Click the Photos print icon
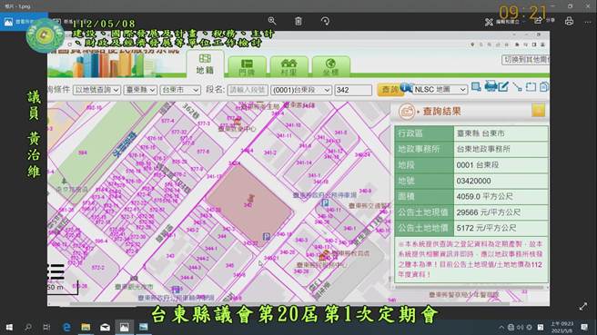597x335 pixels. click(x=569, y=21)
